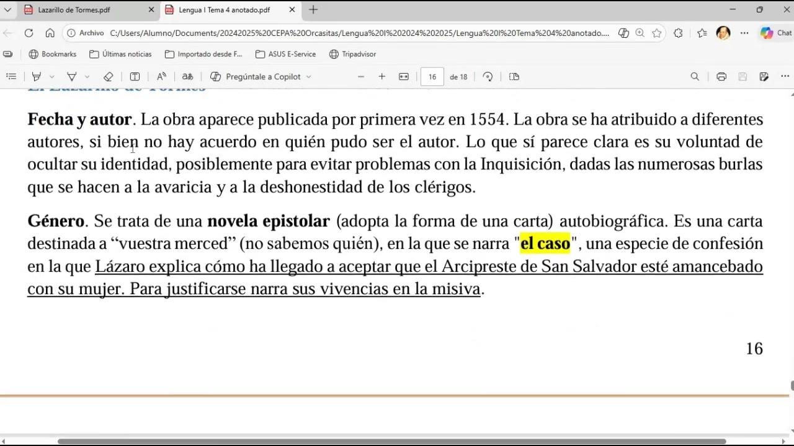The width and height of the screenshot is (794, 446).
Task: Search within the PDF document
Action: pos(695,77)
